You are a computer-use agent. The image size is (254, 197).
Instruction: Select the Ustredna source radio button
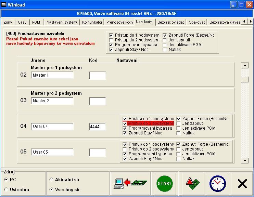coord(6,189)
